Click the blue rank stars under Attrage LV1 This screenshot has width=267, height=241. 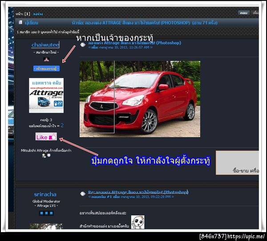click(x=46, y=213)
